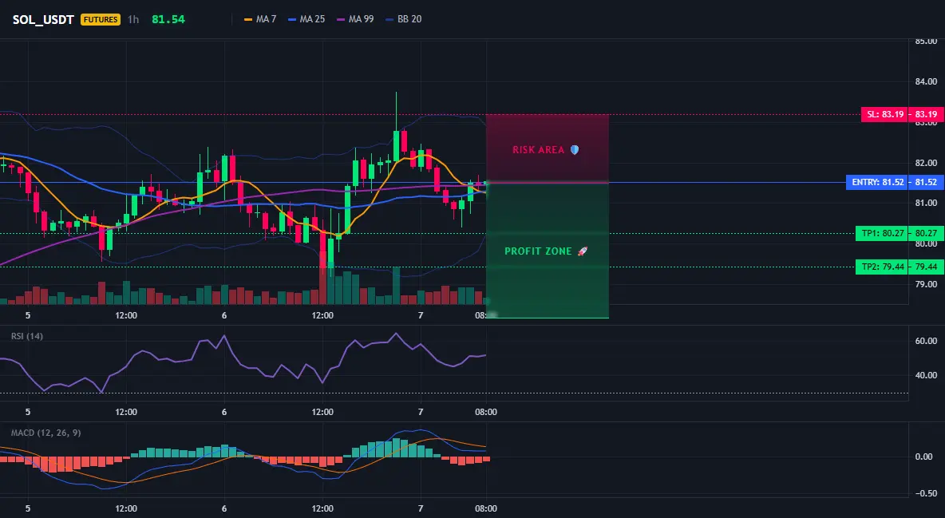Image resolution: width=945 pixels, height=518 pixels.
Task: Click the 40.00 RSI axis value
Action: 927,375
